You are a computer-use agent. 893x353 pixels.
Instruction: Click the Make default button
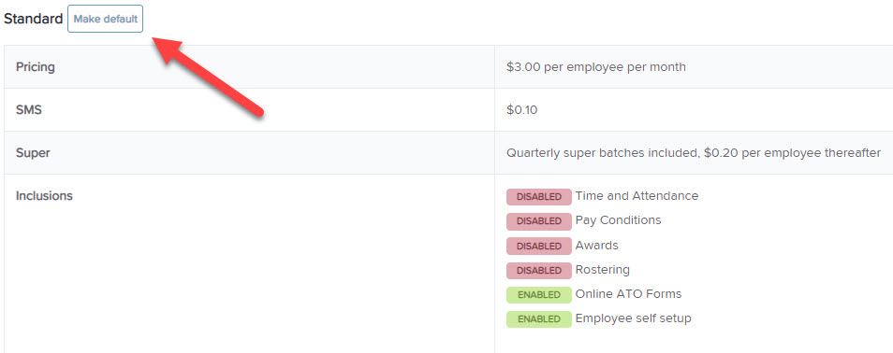[x=106, y=19]
